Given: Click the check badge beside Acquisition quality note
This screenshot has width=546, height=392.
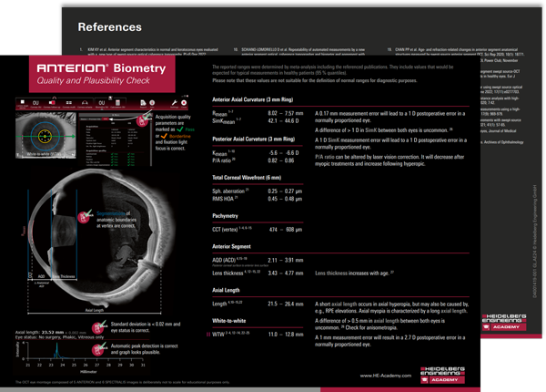Looking at the screenshot, I should click(x=143, y=119).
